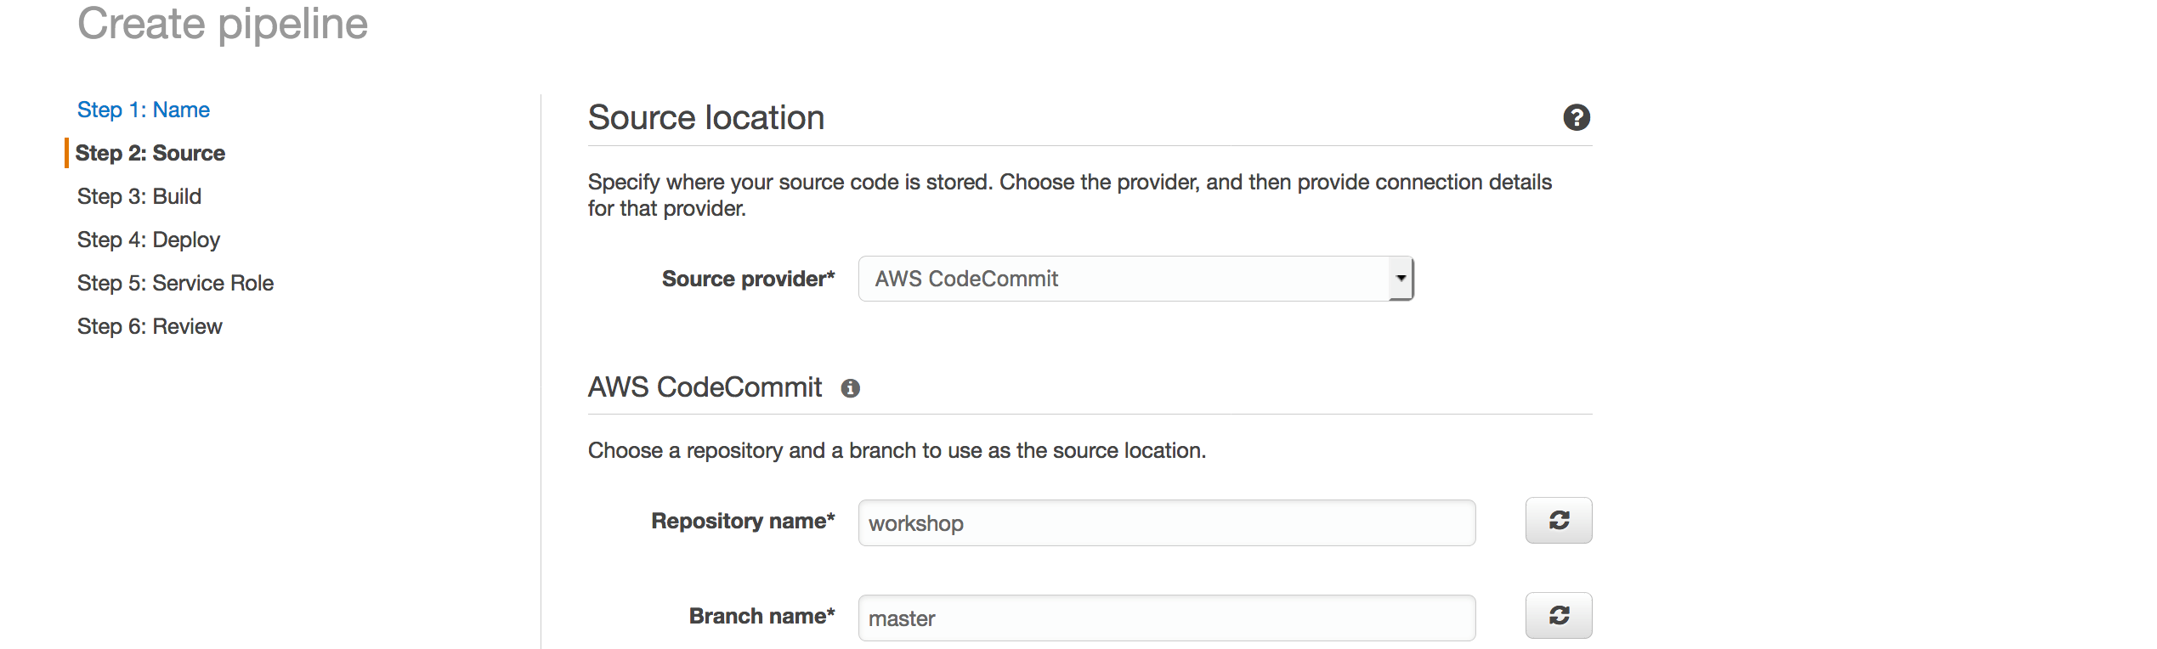Open Step 5: Service Role
Screen dimensions: 2157x649
175,283
